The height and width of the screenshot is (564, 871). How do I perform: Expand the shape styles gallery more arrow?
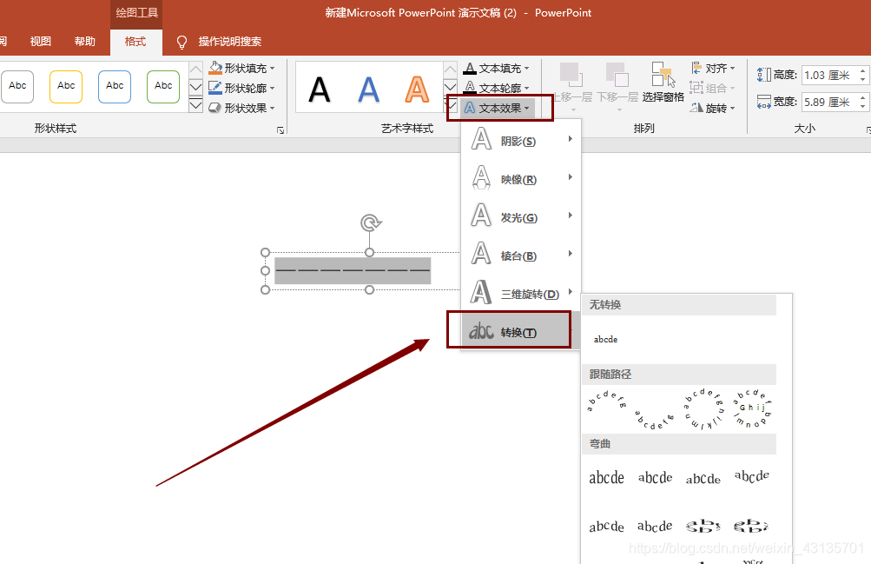[195, 105]
